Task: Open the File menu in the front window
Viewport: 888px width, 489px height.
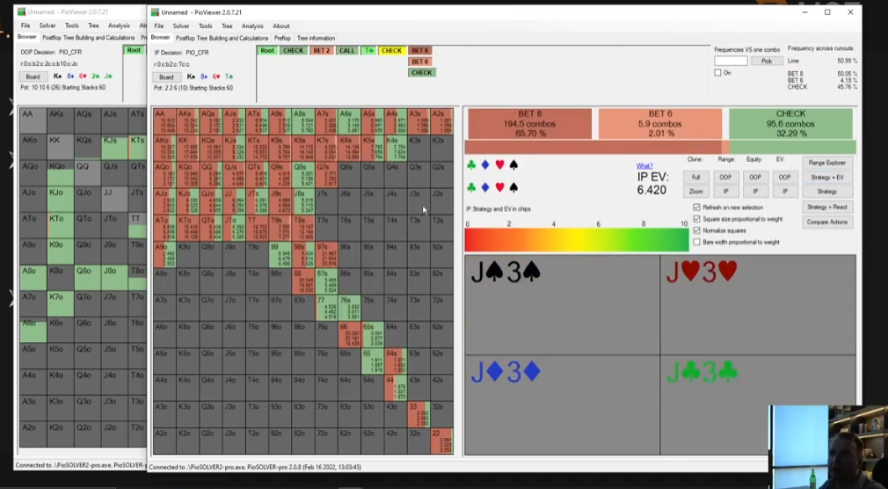Action: (x=159, y=26)
